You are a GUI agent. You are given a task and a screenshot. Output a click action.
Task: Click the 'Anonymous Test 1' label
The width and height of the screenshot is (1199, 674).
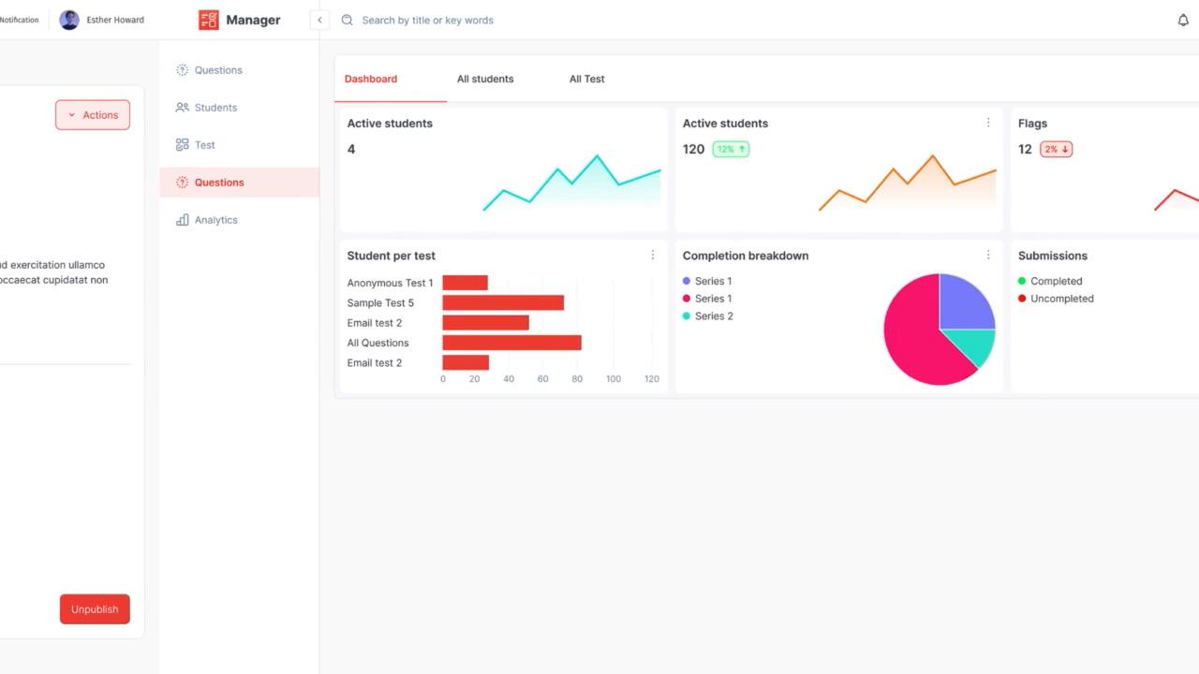(x=391, y=283)
